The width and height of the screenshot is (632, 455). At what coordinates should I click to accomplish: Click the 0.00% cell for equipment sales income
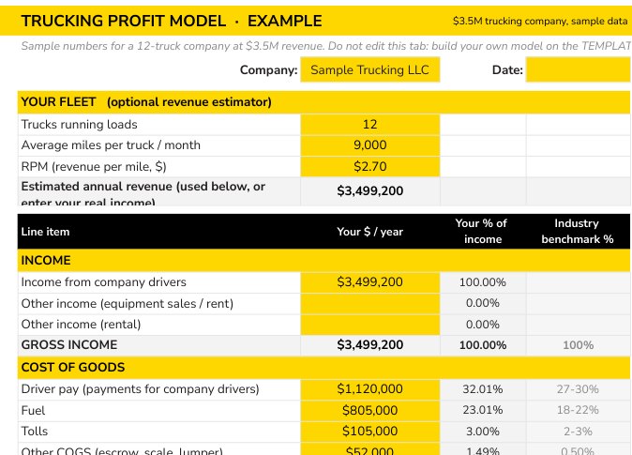[x=483, y=303]
